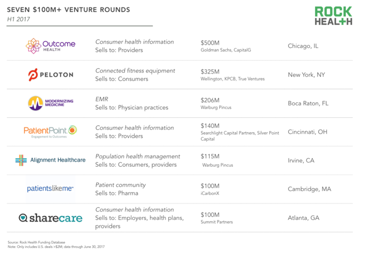Select the $325M Peloton round amount

click(210, 72)
